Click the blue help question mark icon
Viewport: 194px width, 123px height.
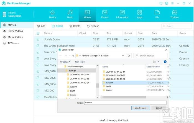pyautogui.click(x=165, y=62)
